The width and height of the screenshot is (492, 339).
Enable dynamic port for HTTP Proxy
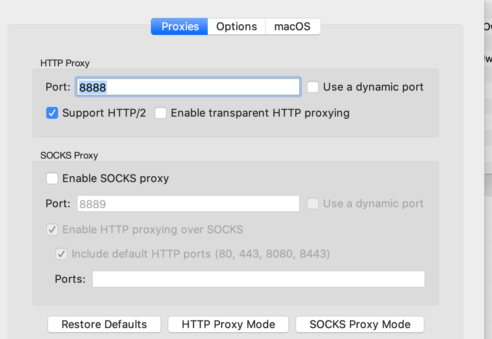[312, 87]
